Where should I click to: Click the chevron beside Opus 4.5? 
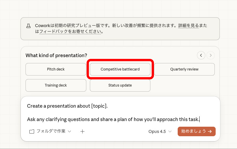pos(170,131)
